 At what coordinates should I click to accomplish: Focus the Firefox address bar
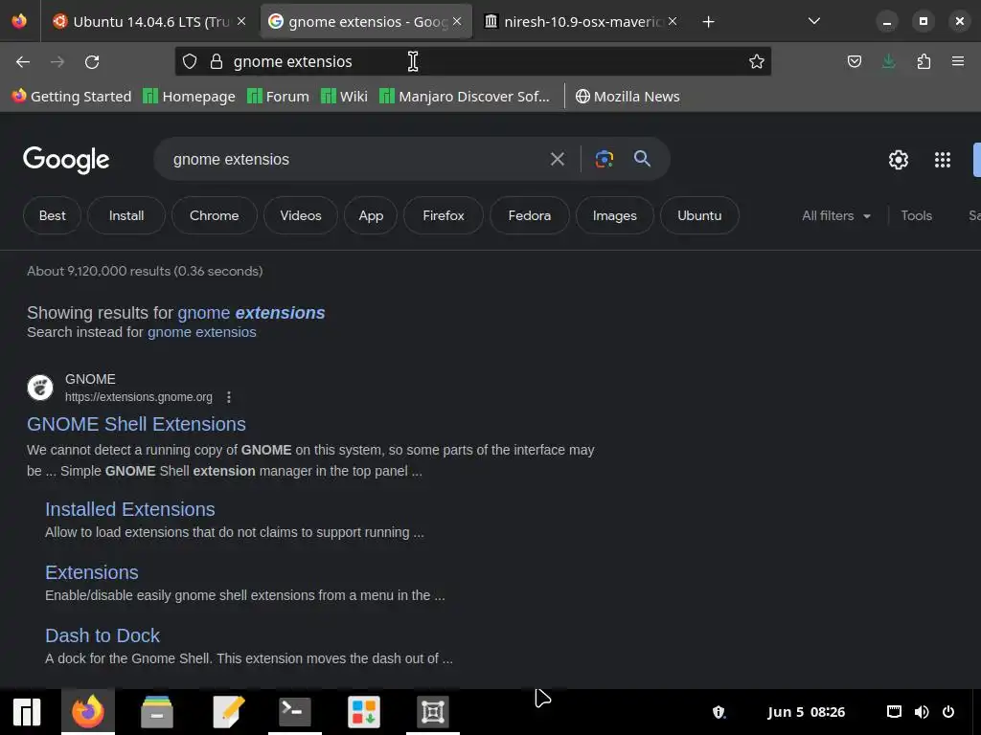[x=472, y=61]
